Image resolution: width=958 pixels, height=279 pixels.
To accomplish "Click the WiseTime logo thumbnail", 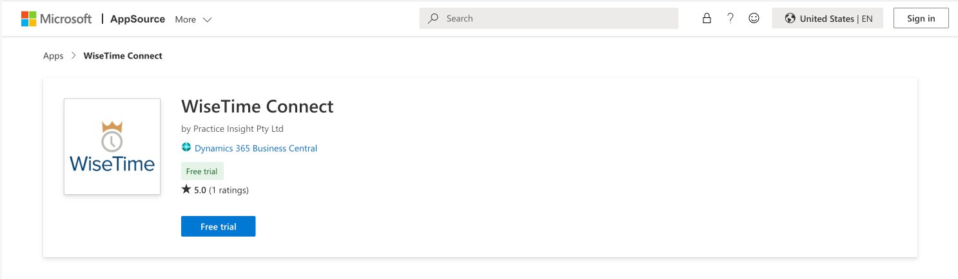I will coord(112,147).
